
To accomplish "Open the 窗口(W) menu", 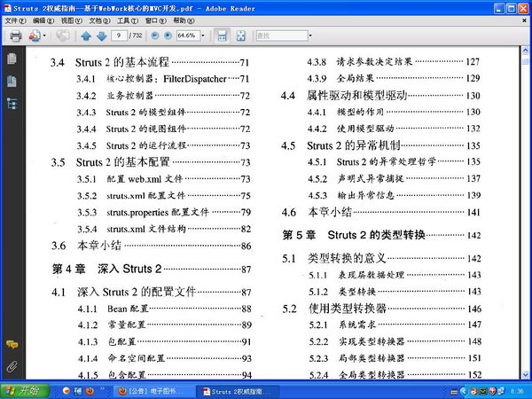I will [156, 20].
